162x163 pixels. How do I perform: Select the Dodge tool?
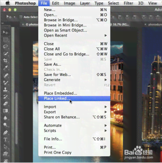6,125
